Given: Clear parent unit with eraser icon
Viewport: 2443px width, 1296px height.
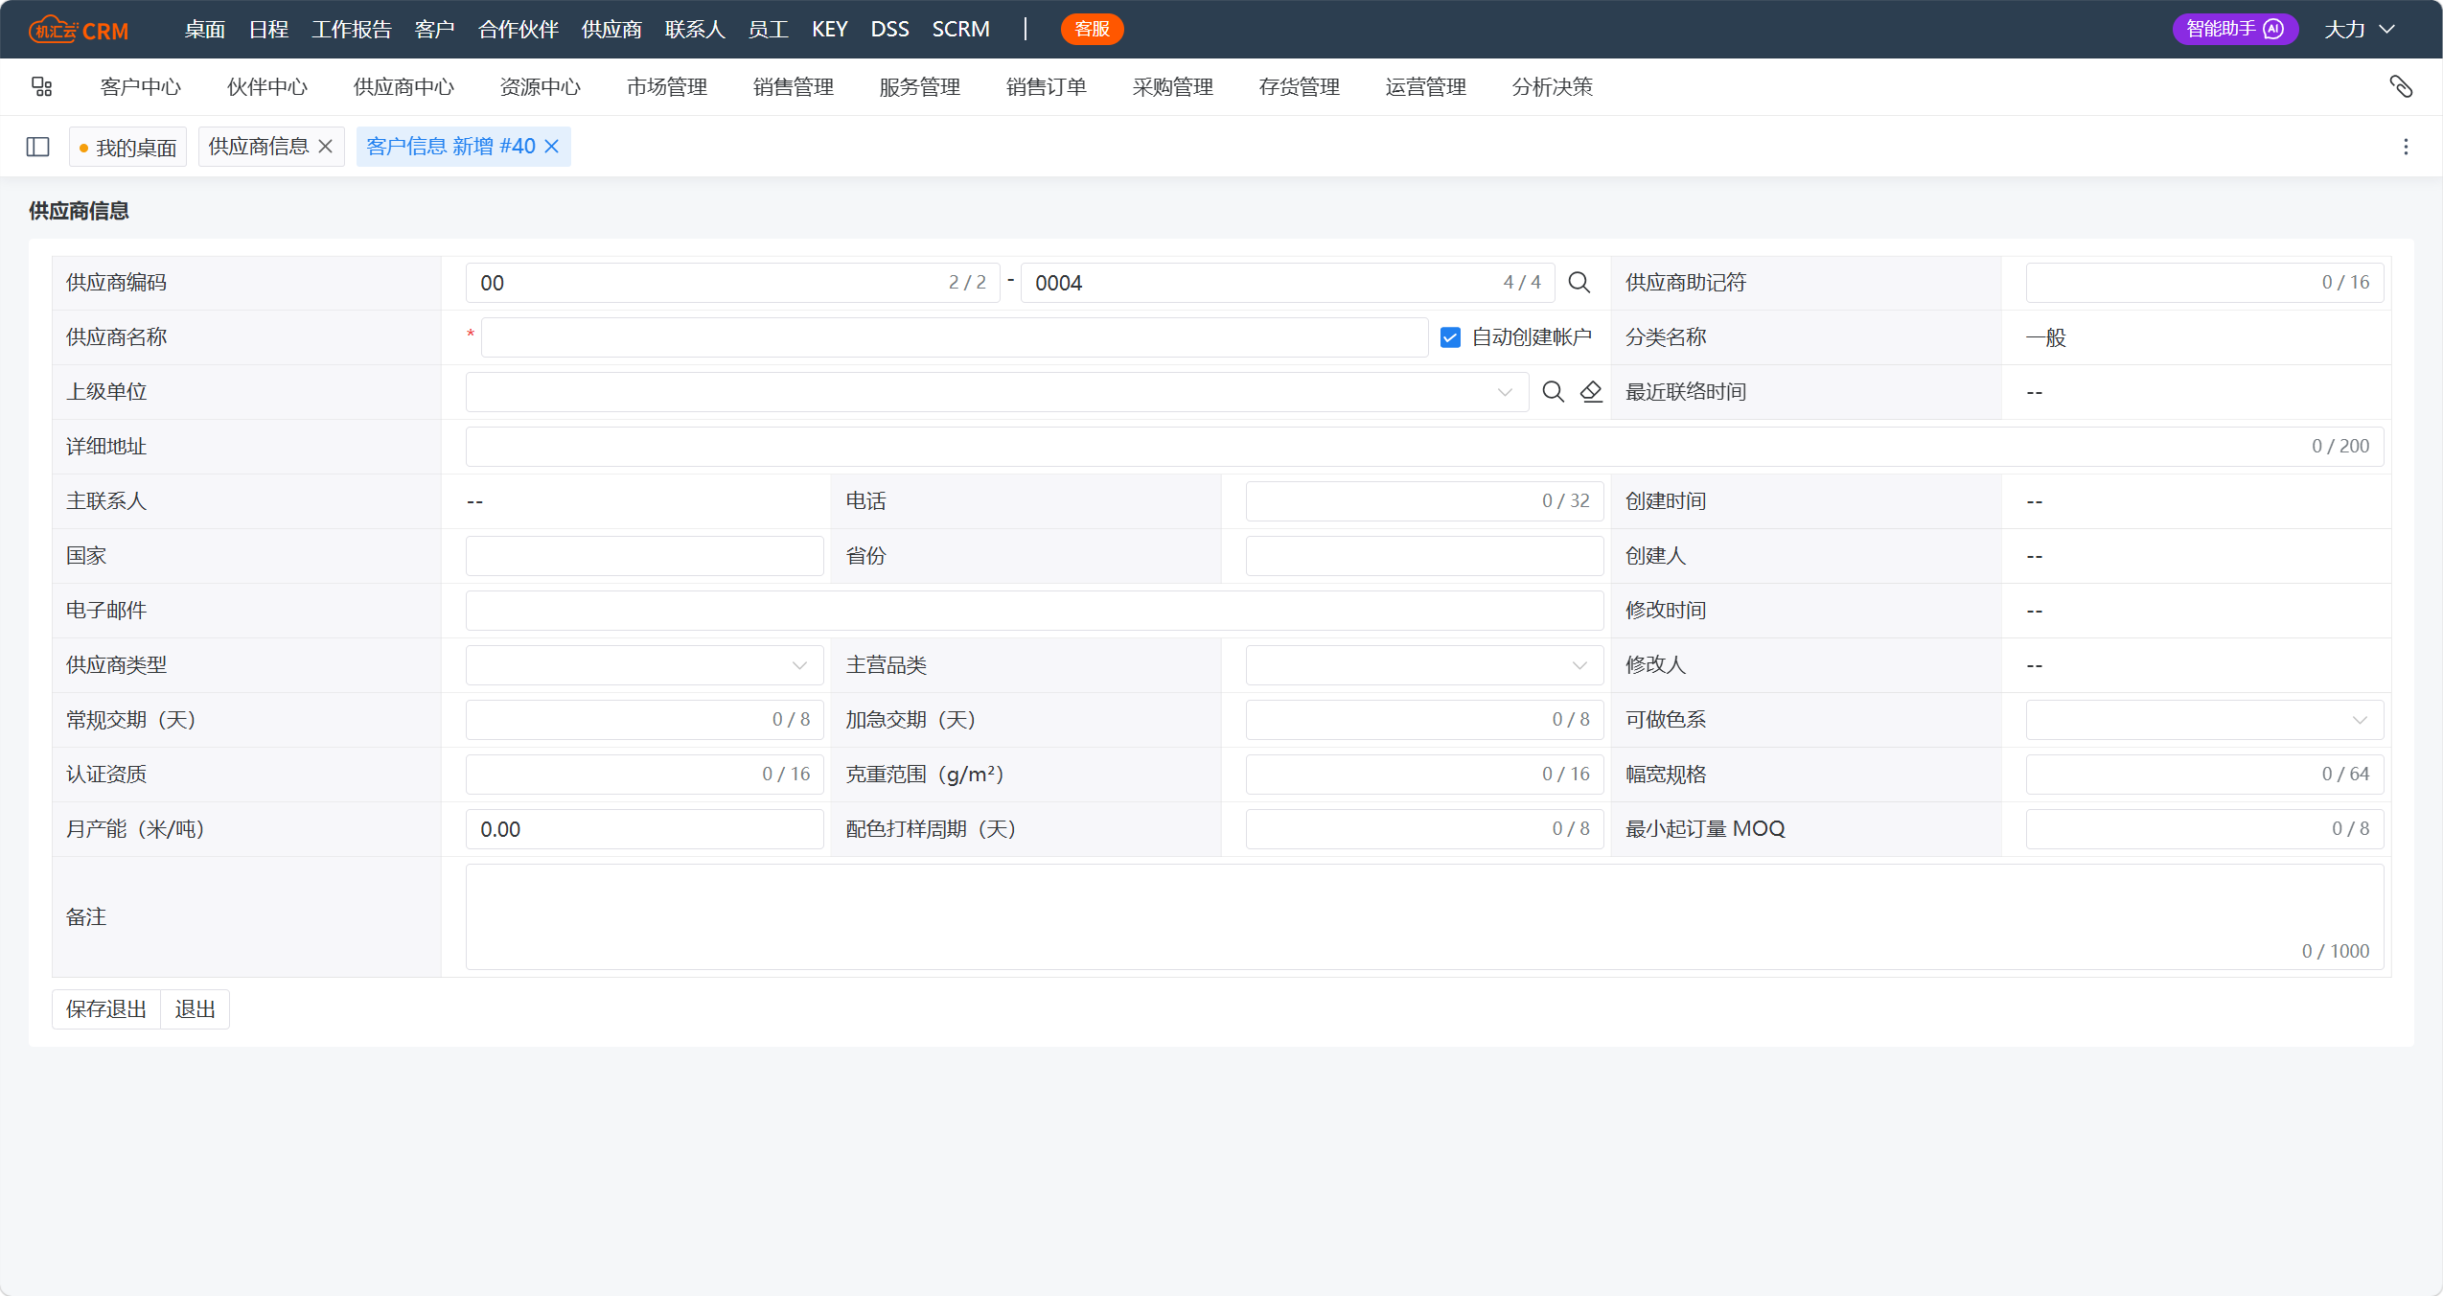Looking at the screenshot, I should [x=1591, y=392].
